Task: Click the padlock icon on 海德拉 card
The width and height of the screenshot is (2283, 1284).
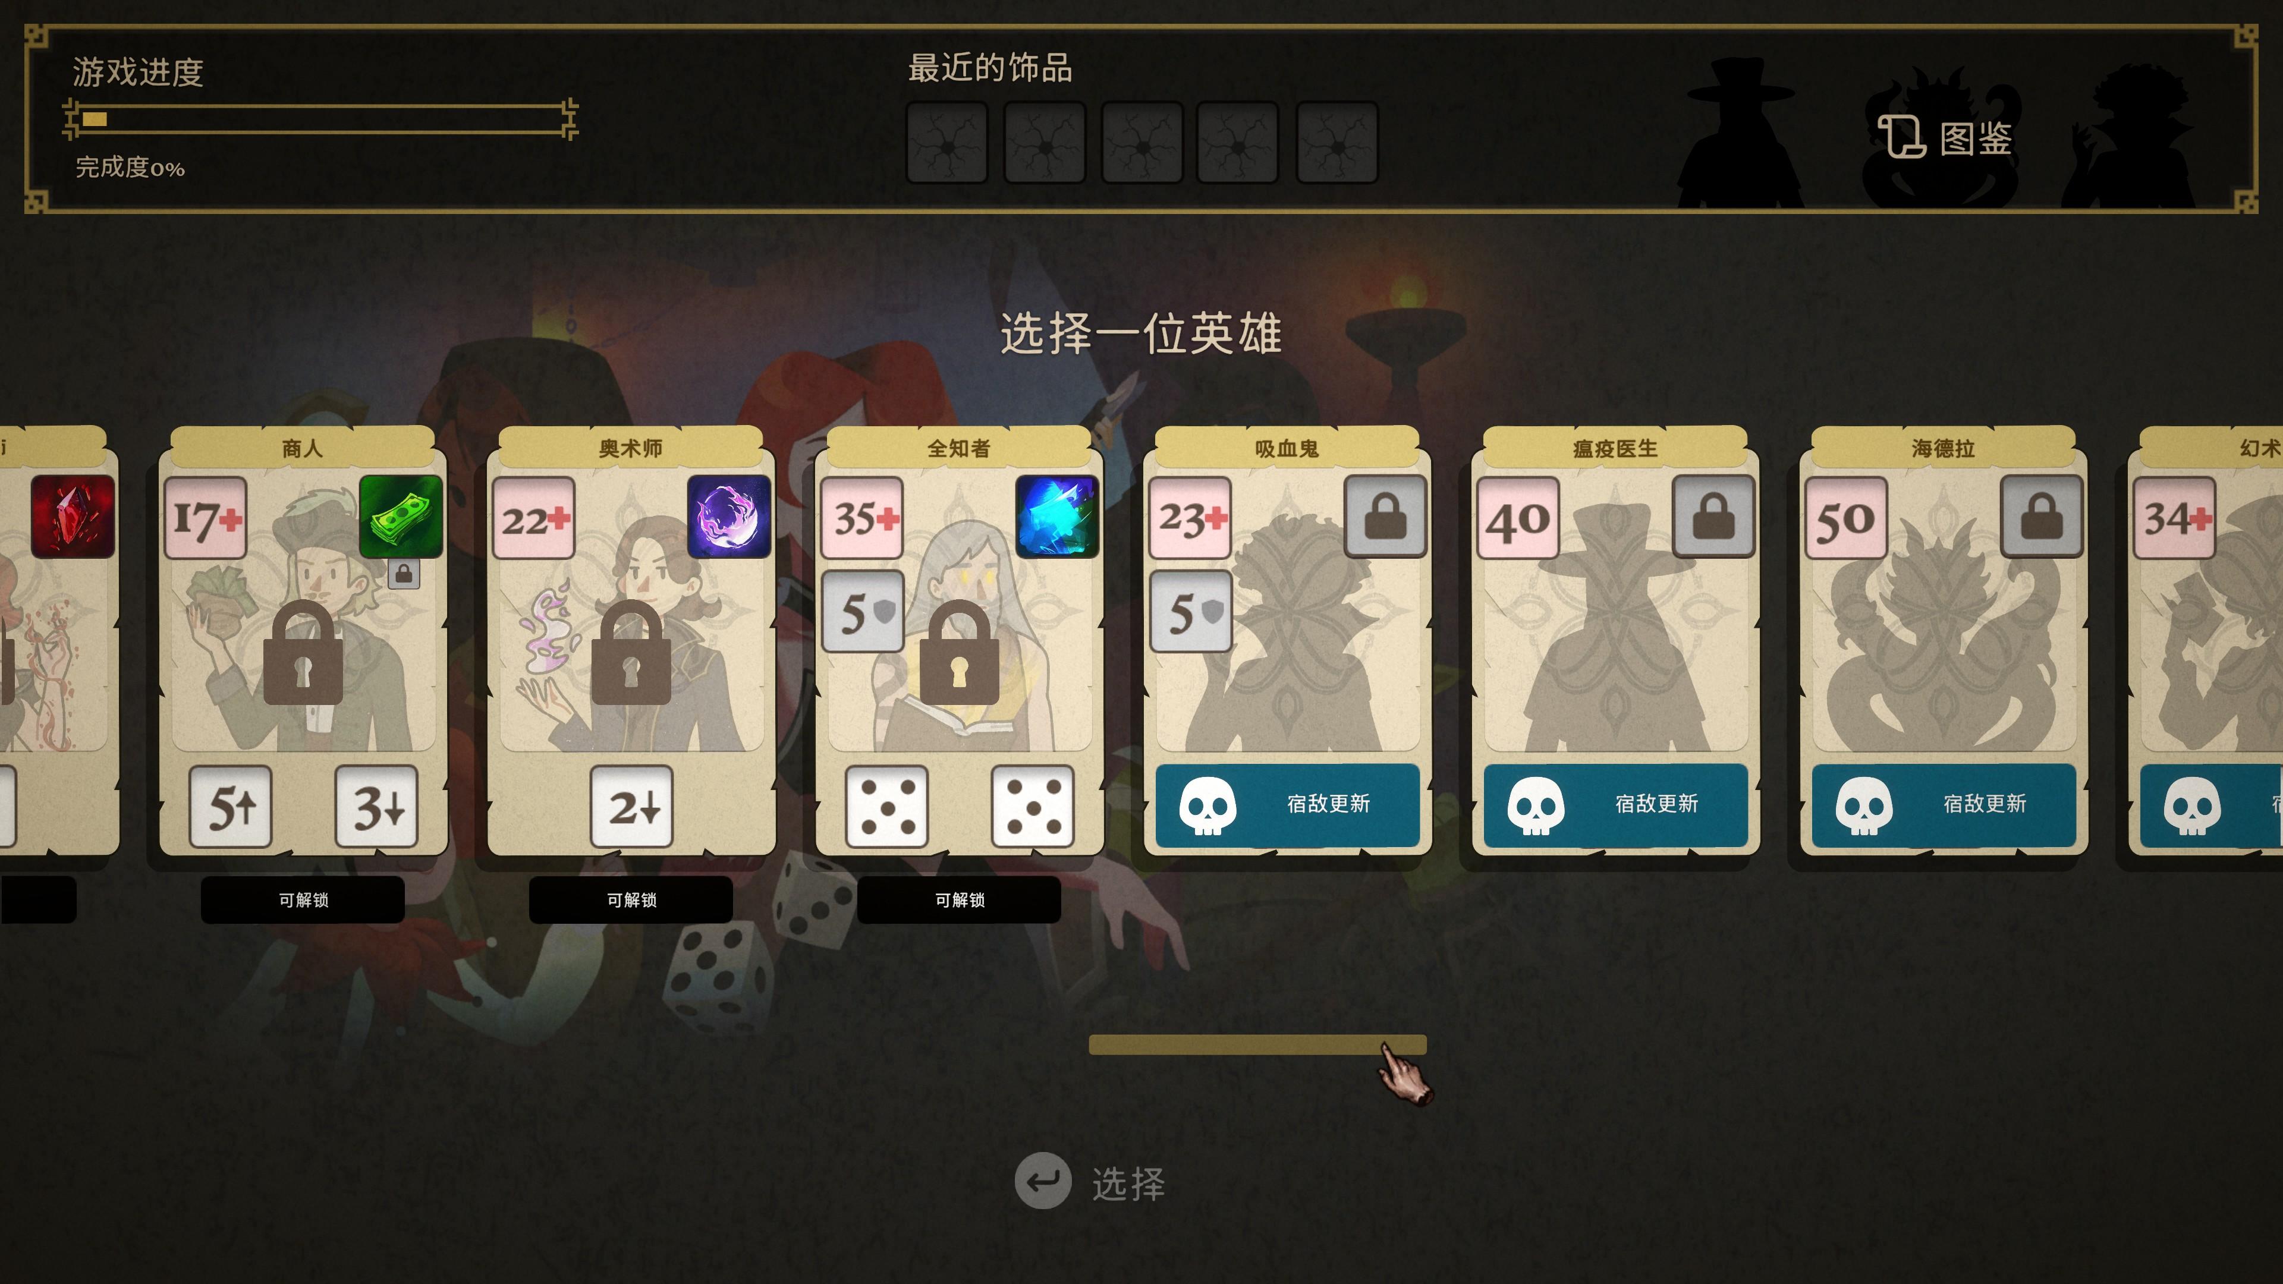Action: 2041,517
